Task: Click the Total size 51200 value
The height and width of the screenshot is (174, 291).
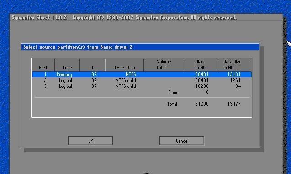Action: [202, 104]
